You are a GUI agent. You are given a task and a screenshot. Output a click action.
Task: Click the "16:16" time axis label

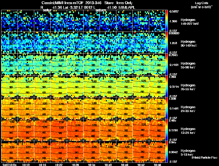[x=42, y=165]
